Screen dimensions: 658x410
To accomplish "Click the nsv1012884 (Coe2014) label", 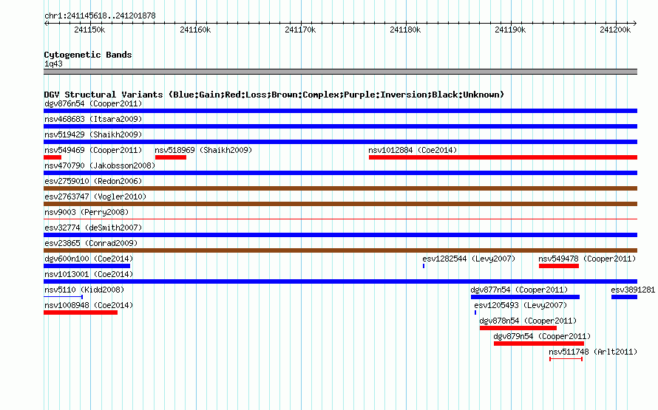I will 413,150.
